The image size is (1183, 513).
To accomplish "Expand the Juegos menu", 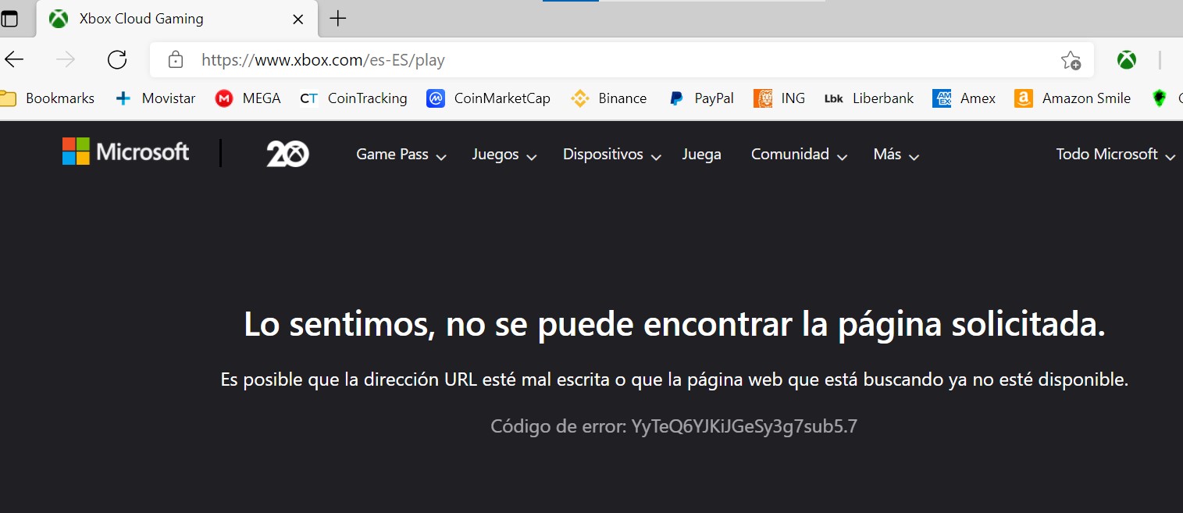I will click(x=504, y=155).
